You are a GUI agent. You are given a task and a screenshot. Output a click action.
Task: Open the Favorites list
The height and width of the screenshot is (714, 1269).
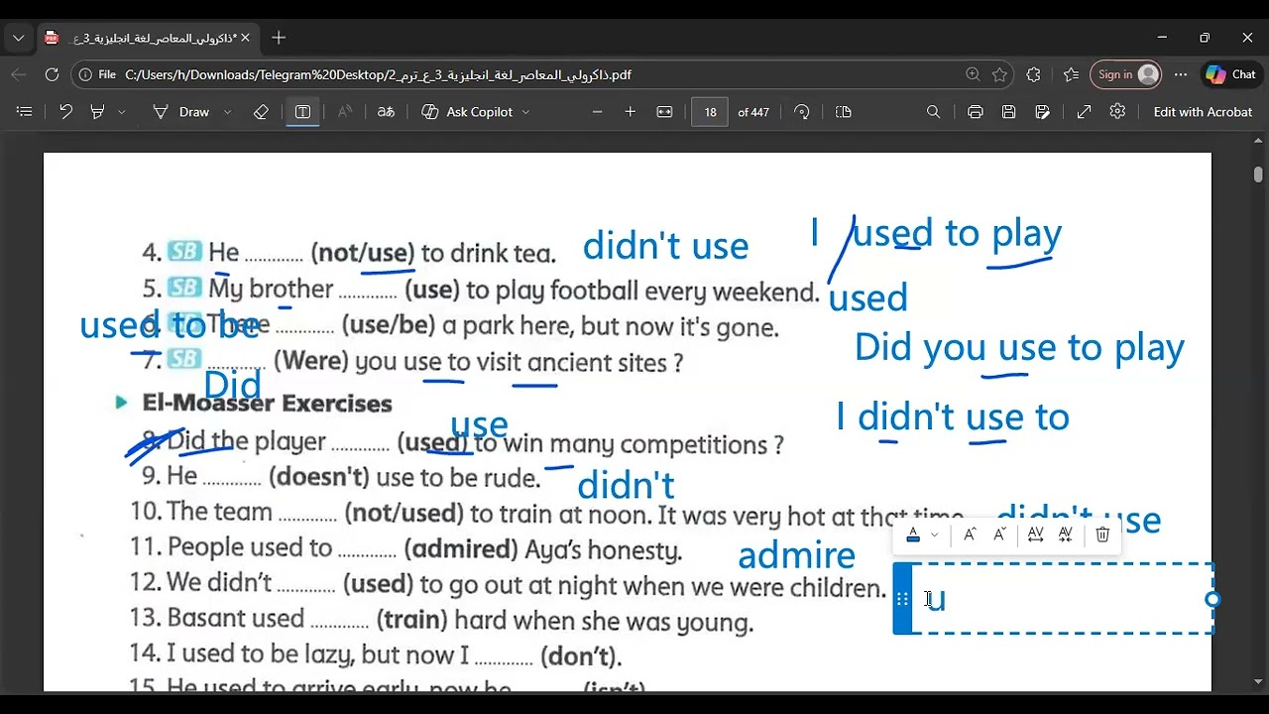1071,74
